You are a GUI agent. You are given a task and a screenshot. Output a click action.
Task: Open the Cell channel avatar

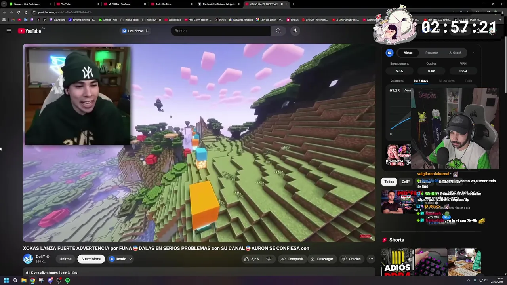click(28, 259)
